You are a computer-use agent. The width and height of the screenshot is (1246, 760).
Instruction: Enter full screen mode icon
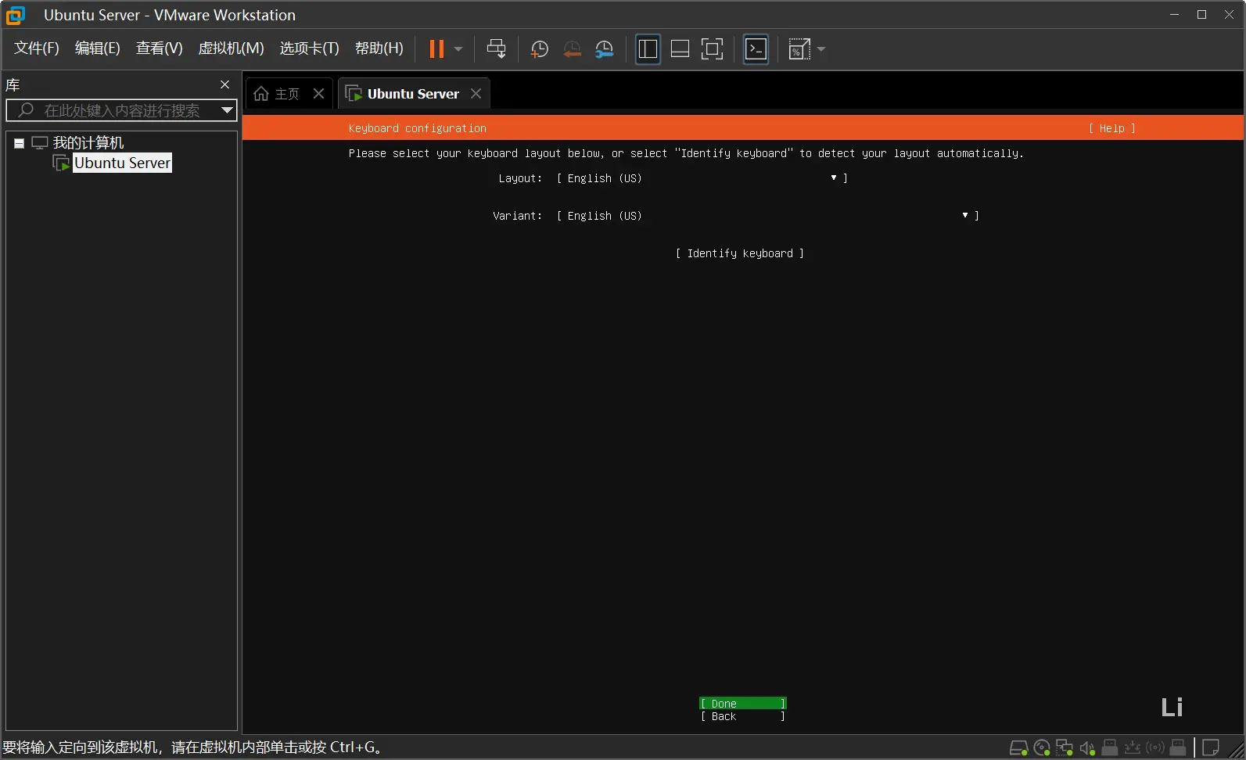[x=712, y=49]
